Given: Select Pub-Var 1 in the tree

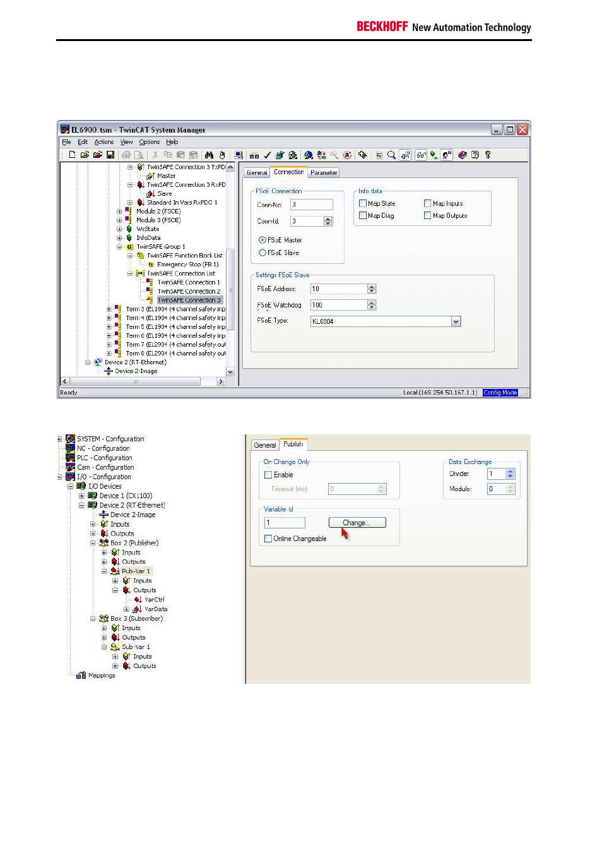Looking at the screenshot, I should click(136, 571).
